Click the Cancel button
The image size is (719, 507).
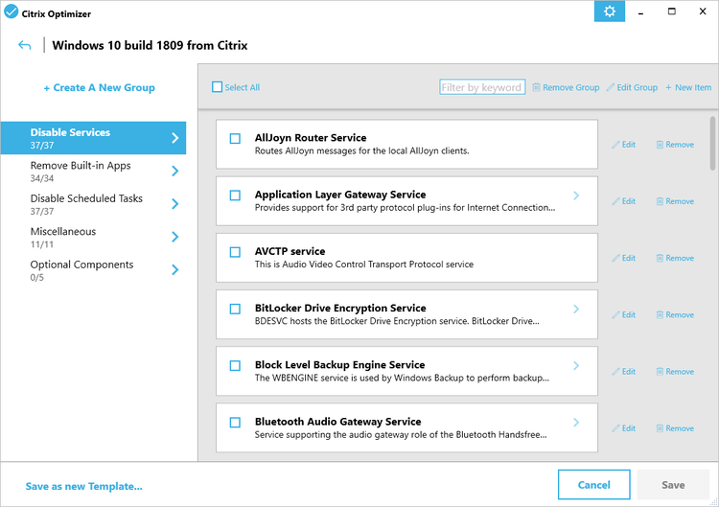tap(593, 485)
